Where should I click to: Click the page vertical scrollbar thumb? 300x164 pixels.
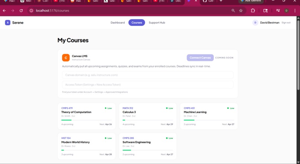[x=298, y=55]
